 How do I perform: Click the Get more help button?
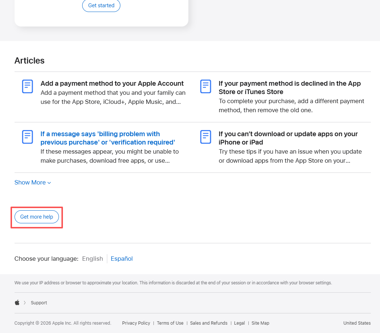37,217
